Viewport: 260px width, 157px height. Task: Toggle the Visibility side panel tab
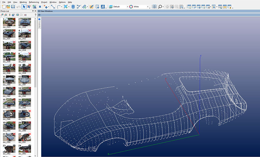(40, 24)
